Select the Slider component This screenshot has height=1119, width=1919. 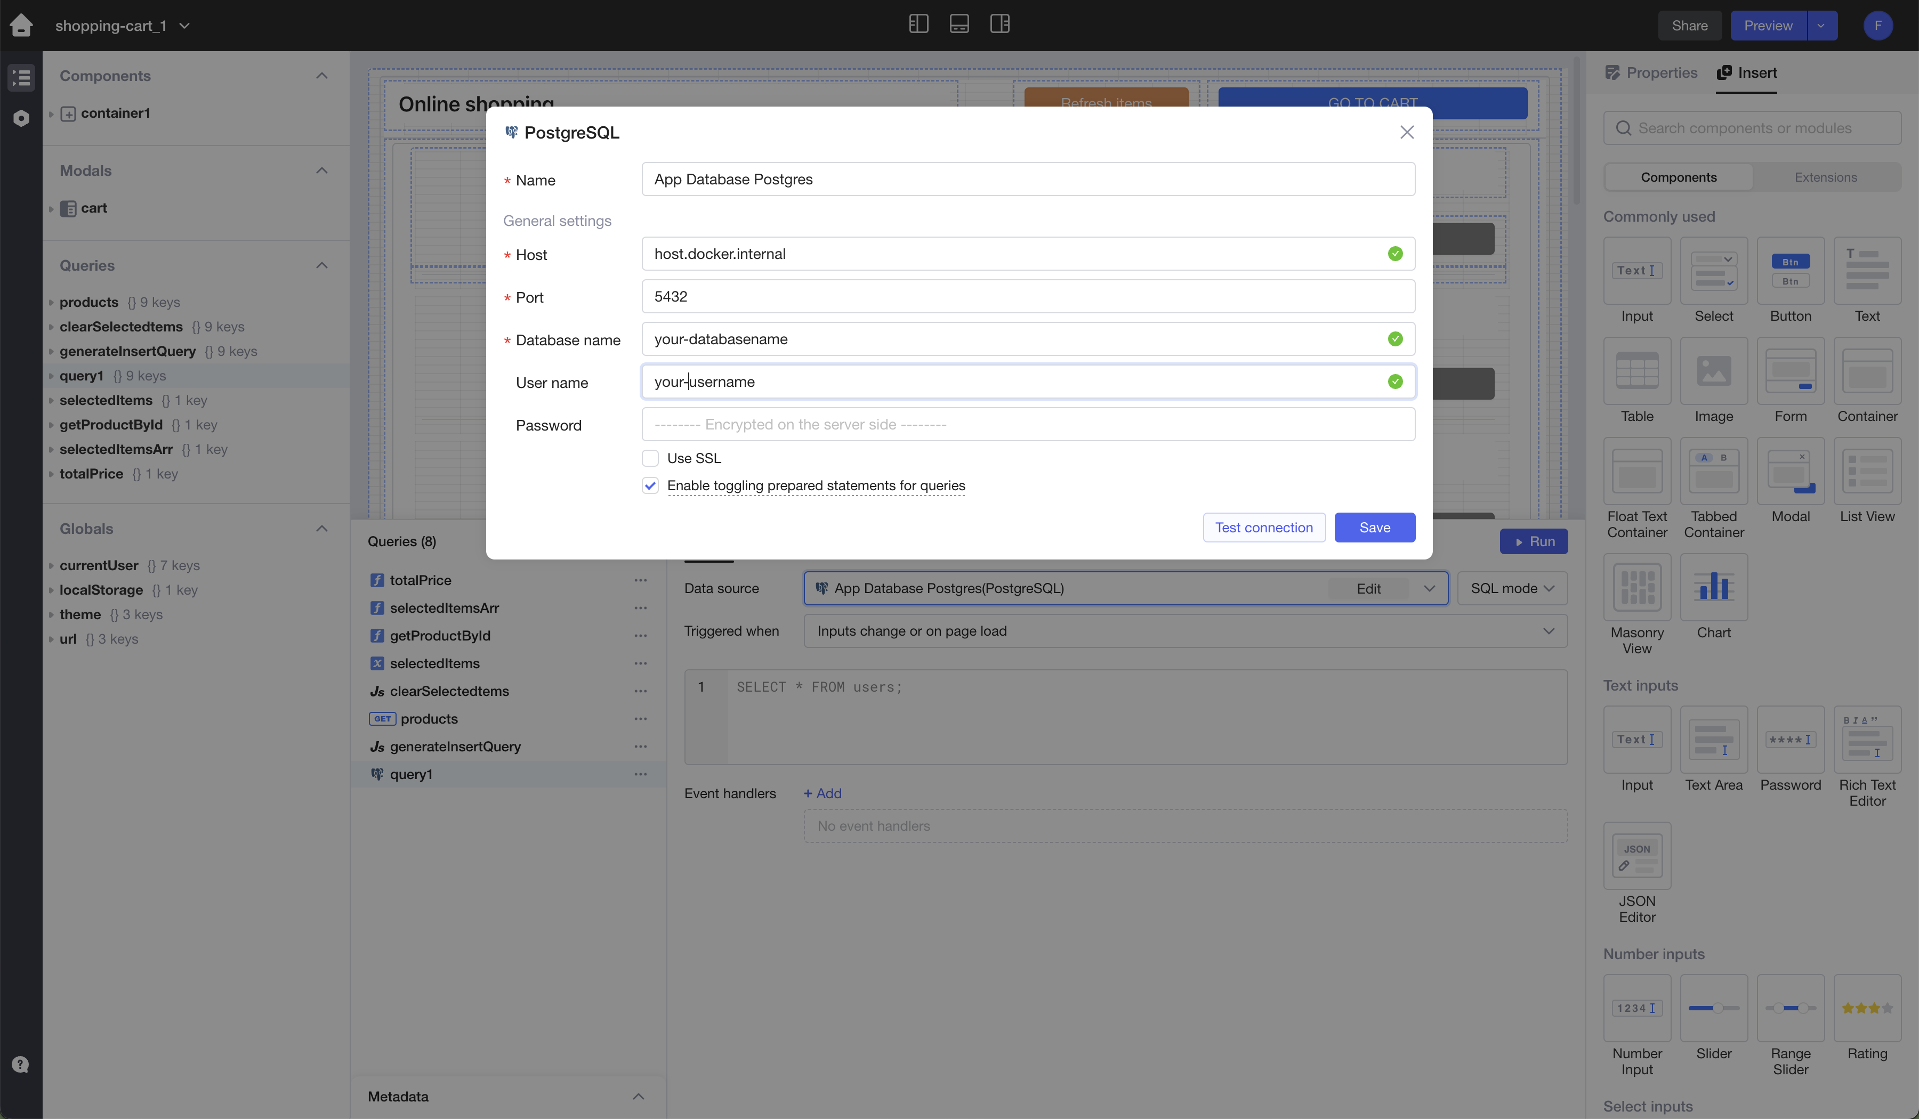(x=1713, y=1008)
